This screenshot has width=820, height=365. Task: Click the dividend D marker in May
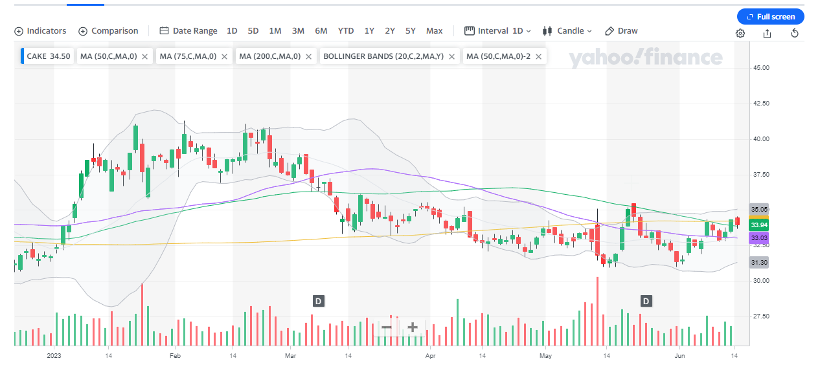tap(646, 301)
